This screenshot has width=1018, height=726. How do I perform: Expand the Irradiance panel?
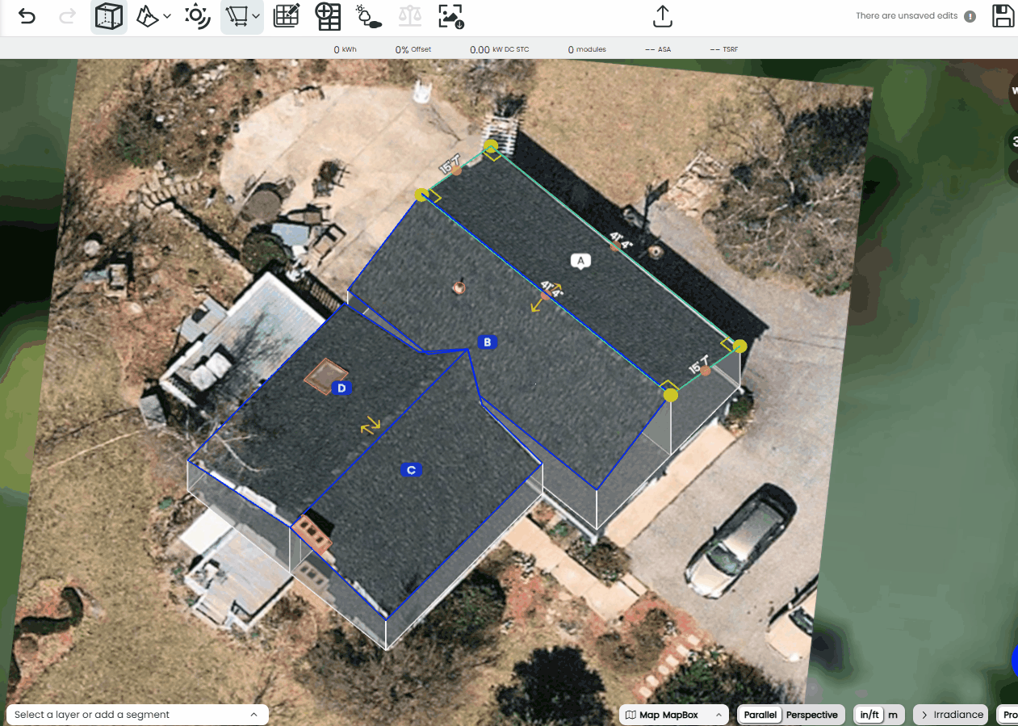pos(953,715)
